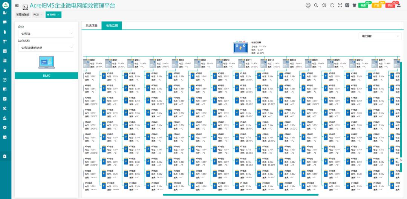407x199 pixels.
Task: Click the horizontal scrollbar below battery grid
Action: click(240, 194)
